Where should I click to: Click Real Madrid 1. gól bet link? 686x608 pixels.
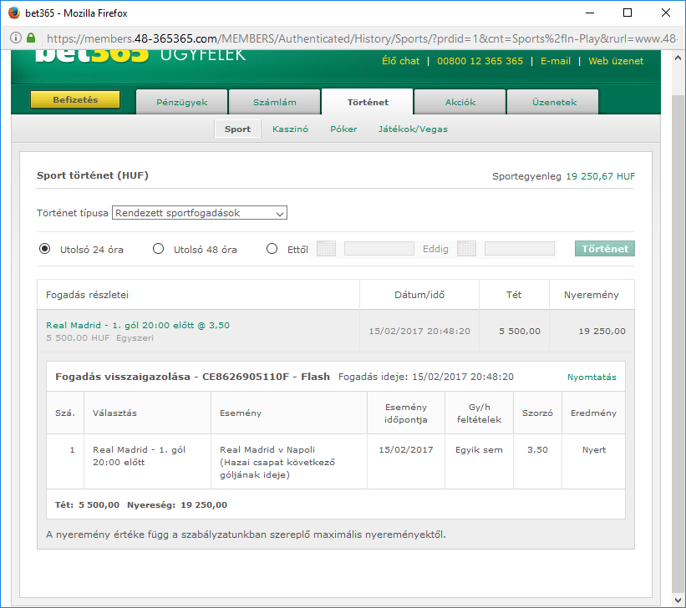point(138,325)
